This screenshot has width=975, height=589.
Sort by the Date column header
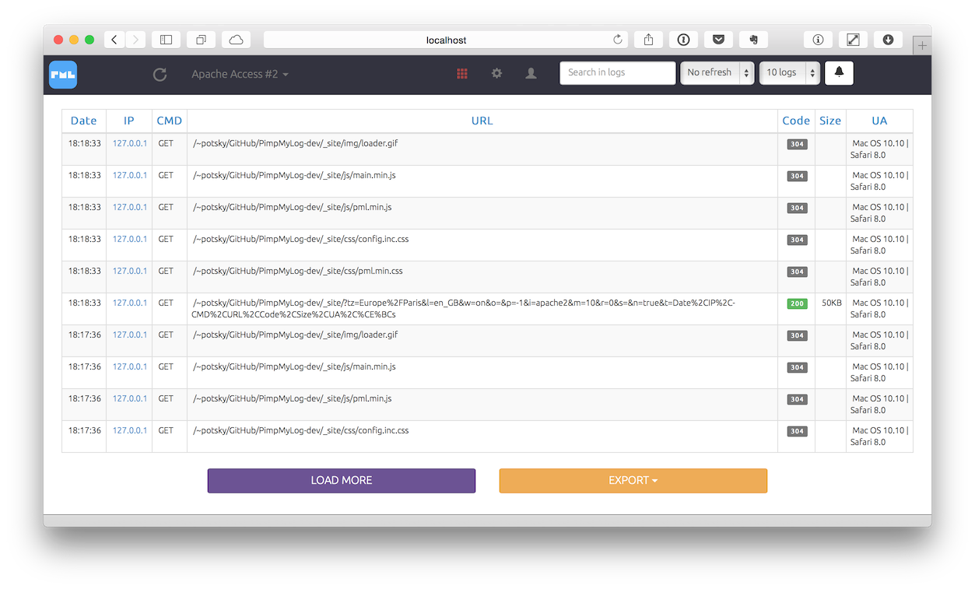[83, 121]
